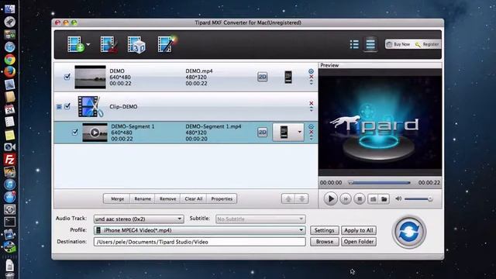Play the preview video
The height and width of the screenshot is (279, 496).
coord(331,198)
